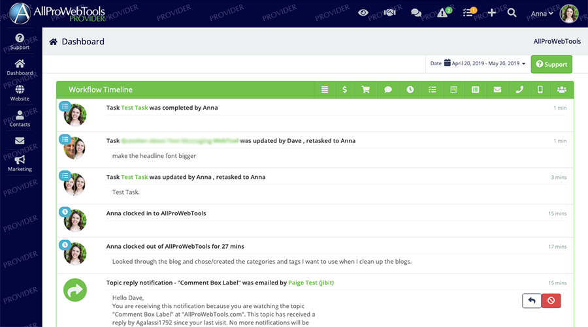Click the 'Looked through the blog' note text

262,262
